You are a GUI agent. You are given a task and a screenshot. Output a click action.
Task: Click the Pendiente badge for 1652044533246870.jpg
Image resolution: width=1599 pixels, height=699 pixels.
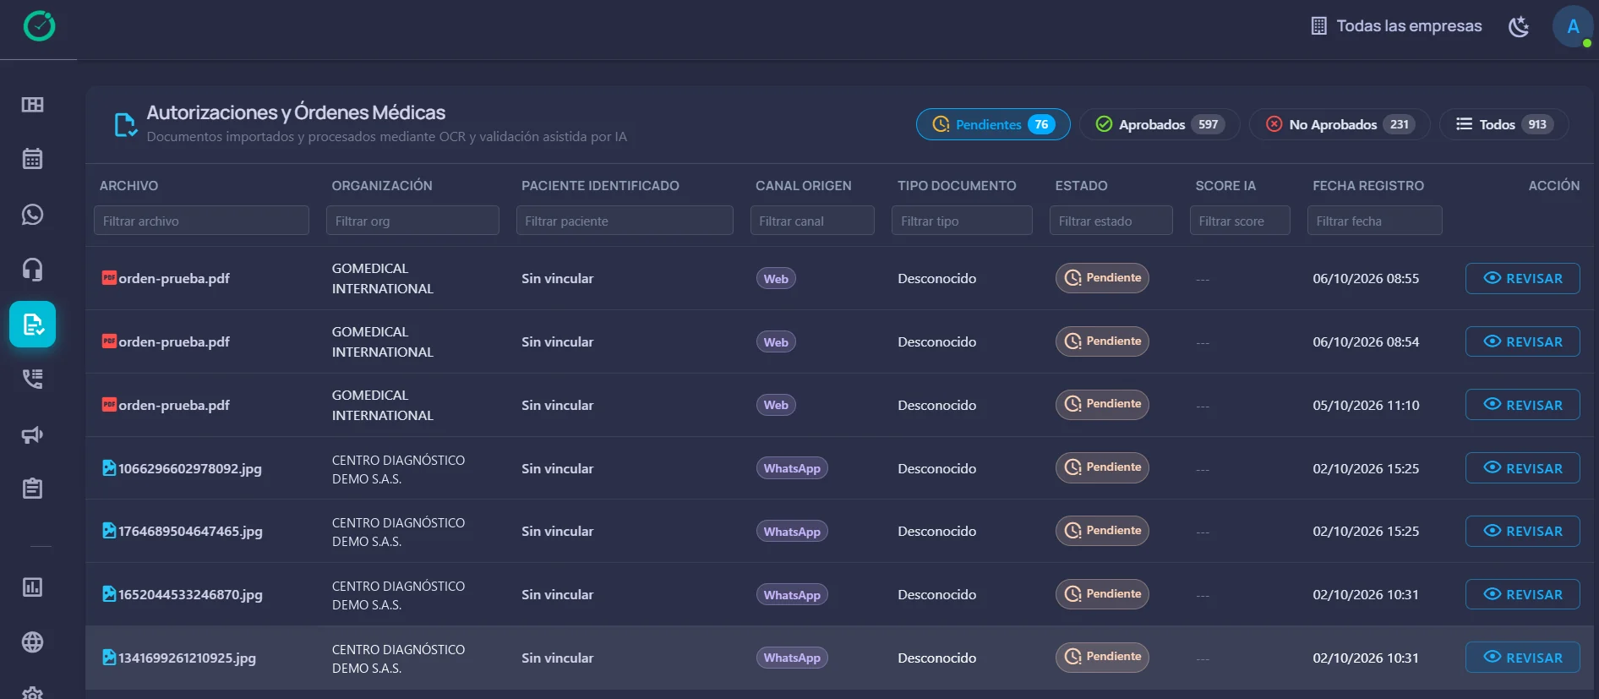point(1102,594)
